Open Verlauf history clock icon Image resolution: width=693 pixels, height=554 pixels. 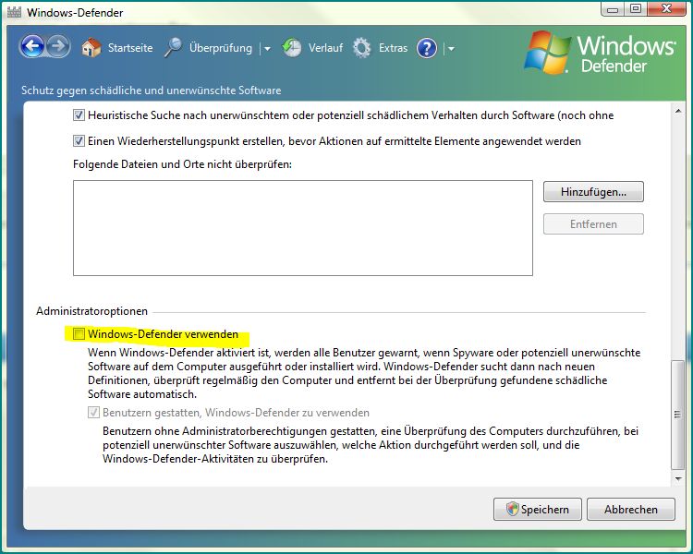[x=291, y=48]
